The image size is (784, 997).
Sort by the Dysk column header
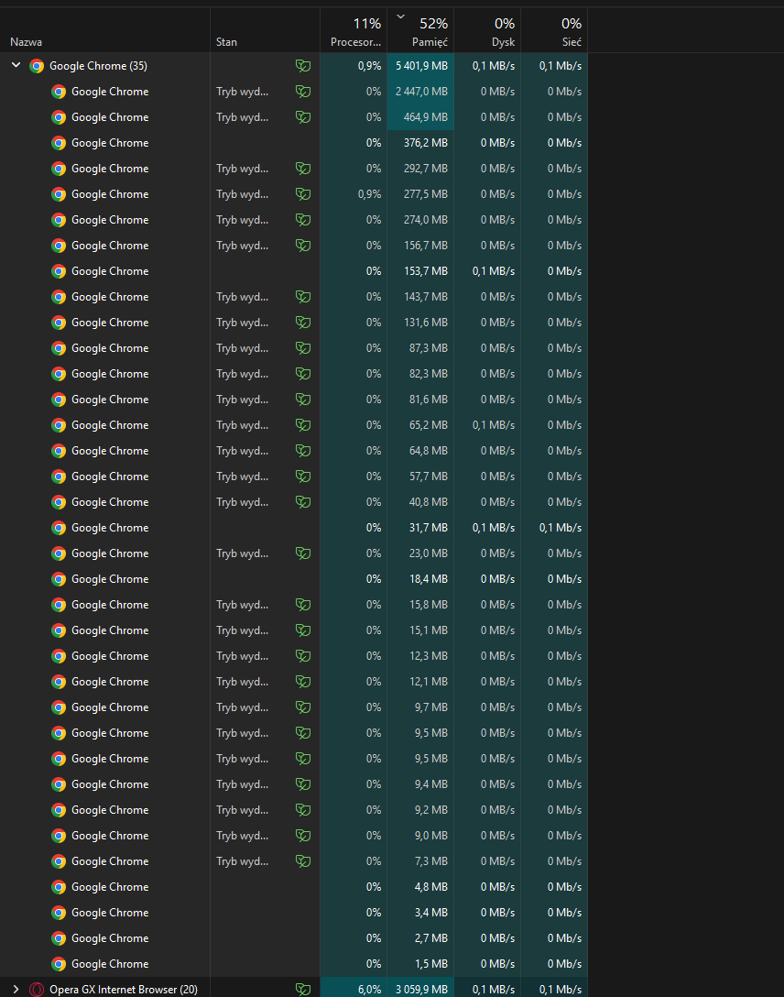click(503, 42)
